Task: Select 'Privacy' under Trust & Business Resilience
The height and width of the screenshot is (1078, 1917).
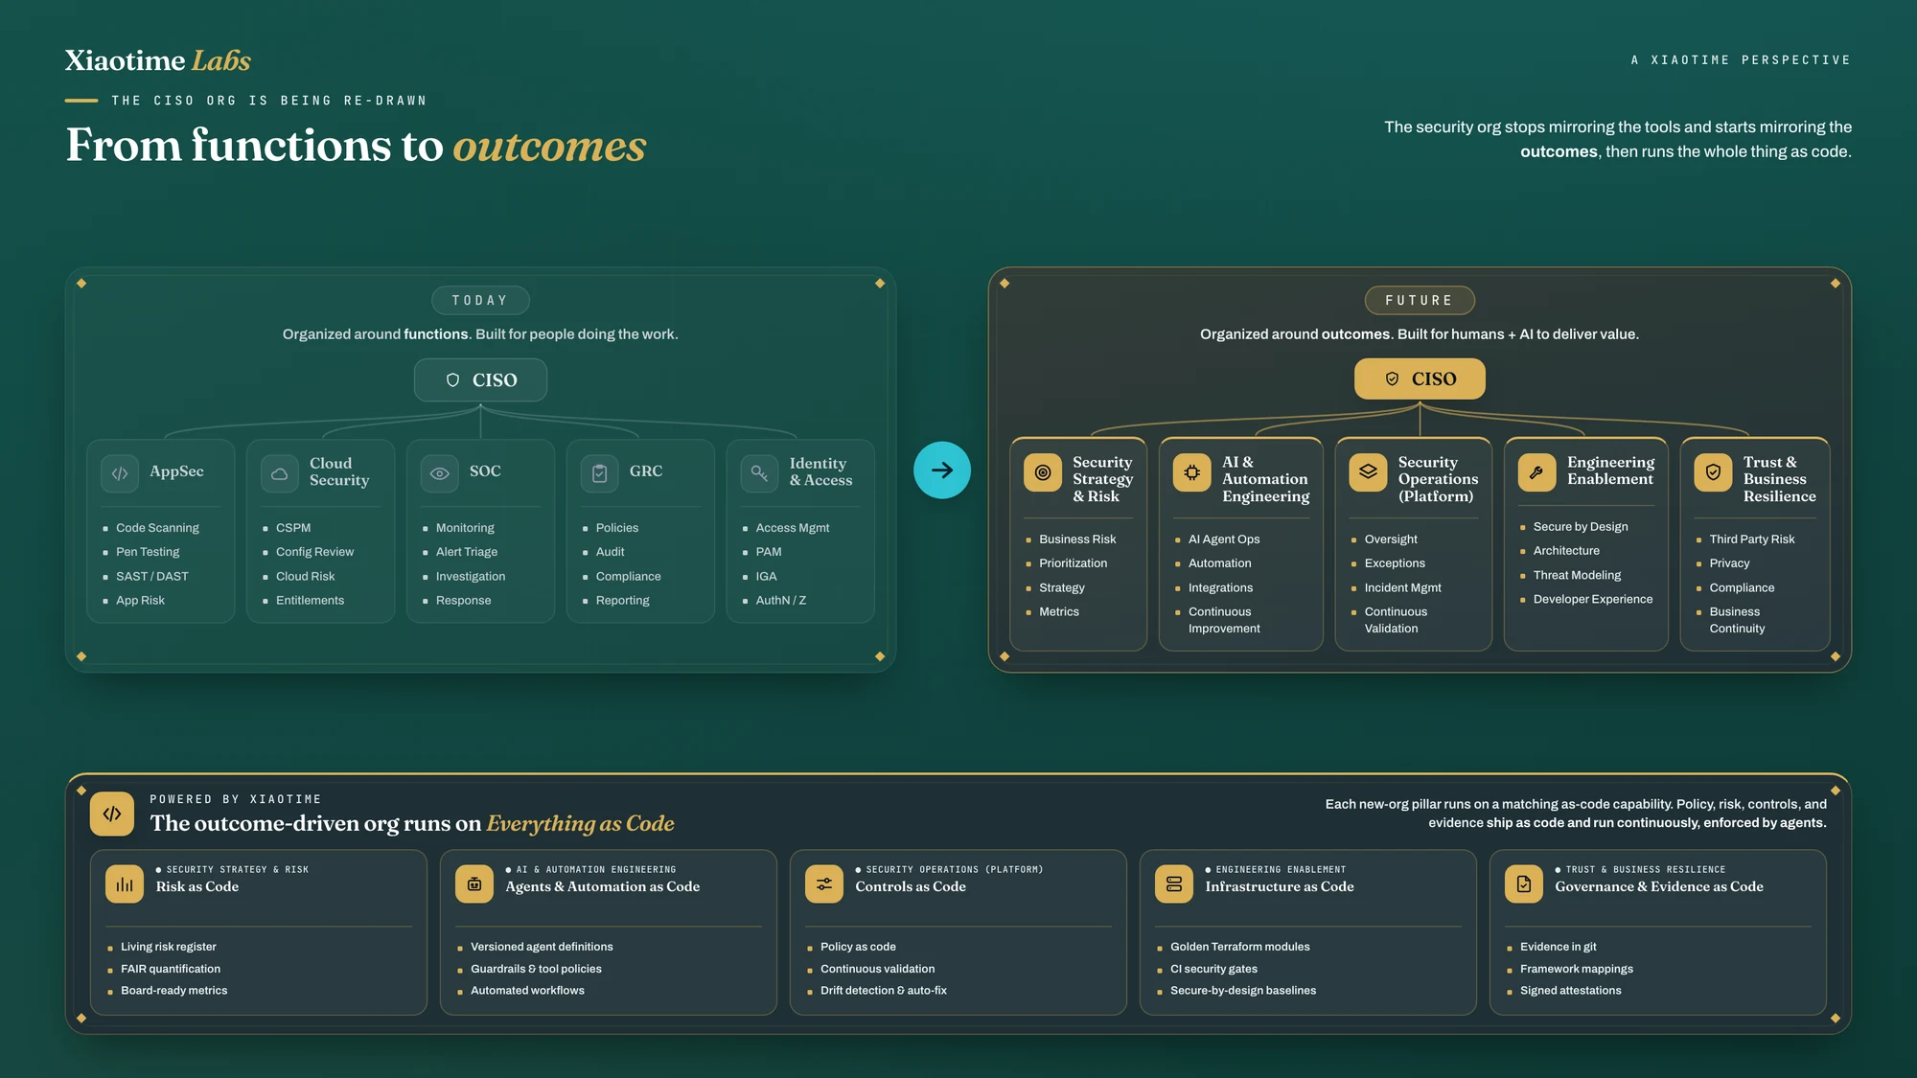Action: [x=1730, y=563]
